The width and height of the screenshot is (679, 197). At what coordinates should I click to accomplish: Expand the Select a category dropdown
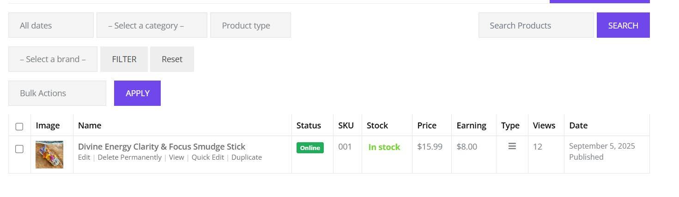(152, 25)
